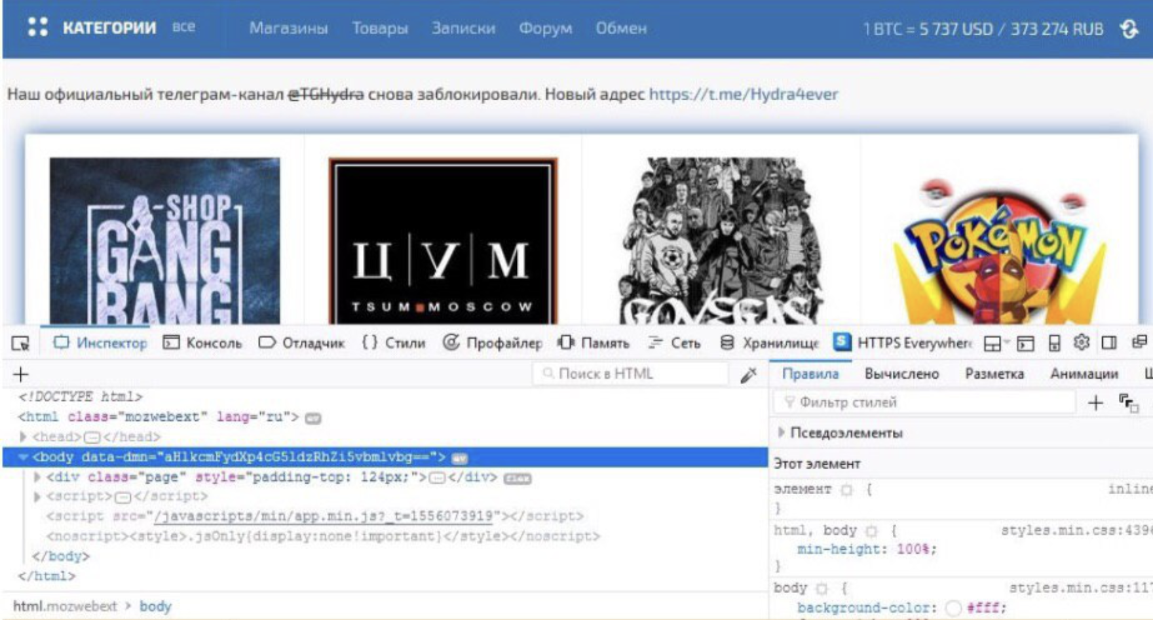Click the #fff background-color swatch
This screenshot has width=1153, height=620.
[x=954, y=608]
